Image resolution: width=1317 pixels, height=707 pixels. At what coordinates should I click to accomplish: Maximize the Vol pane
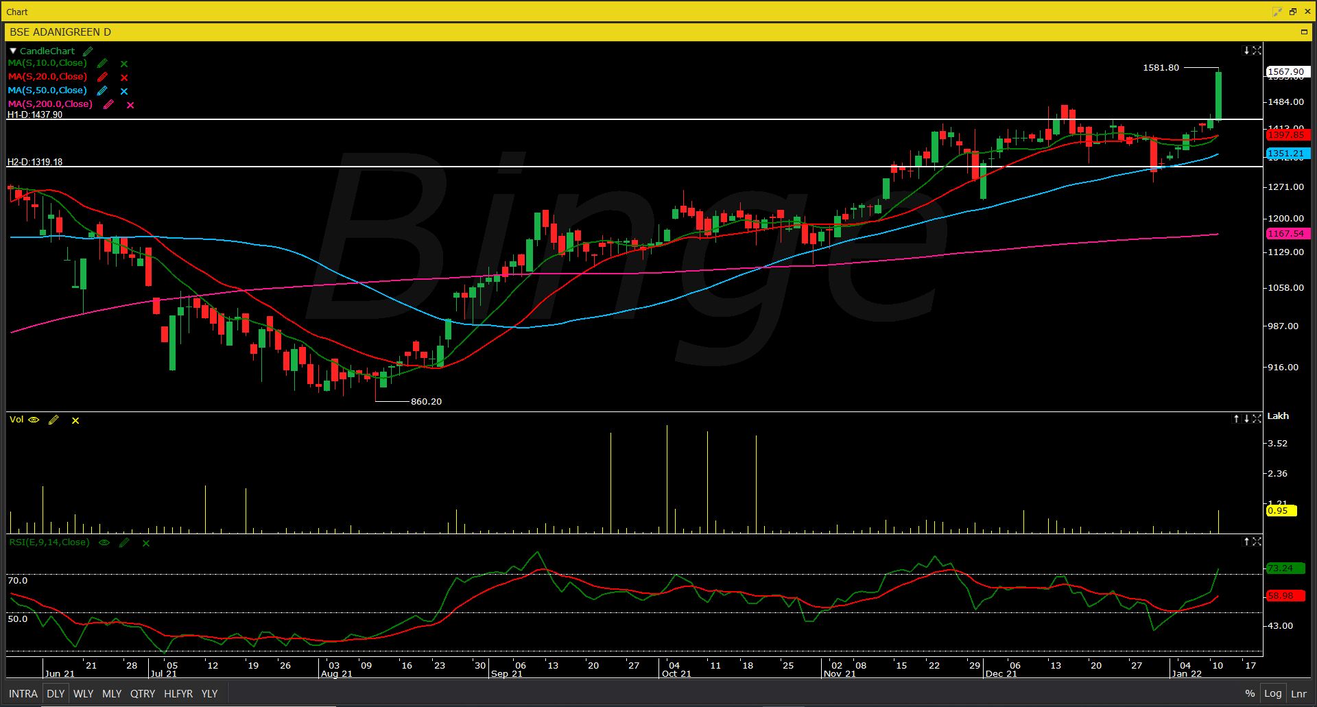point(1257,418)
